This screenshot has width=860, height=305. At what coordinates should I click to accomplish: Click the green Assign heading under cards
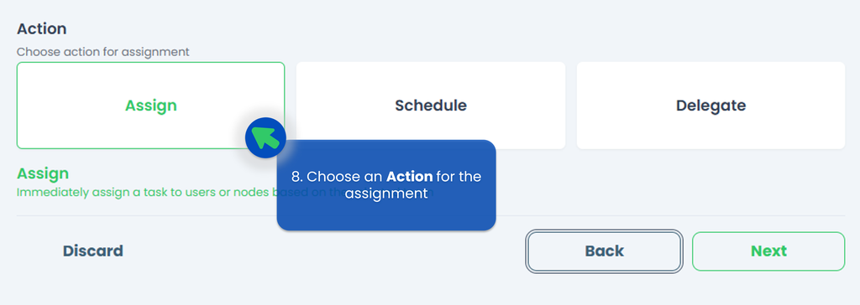(x=43, y=173)
